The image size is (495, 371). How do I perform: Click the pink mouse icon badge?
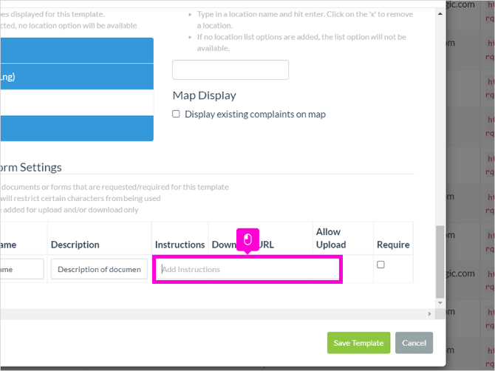point(247,239)
